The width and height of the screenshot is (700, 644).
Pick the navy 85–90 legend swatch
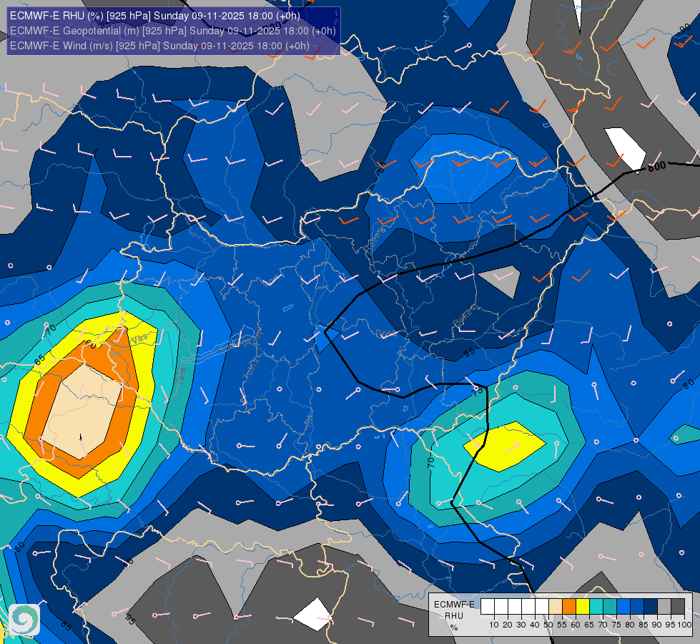(651, 606)
